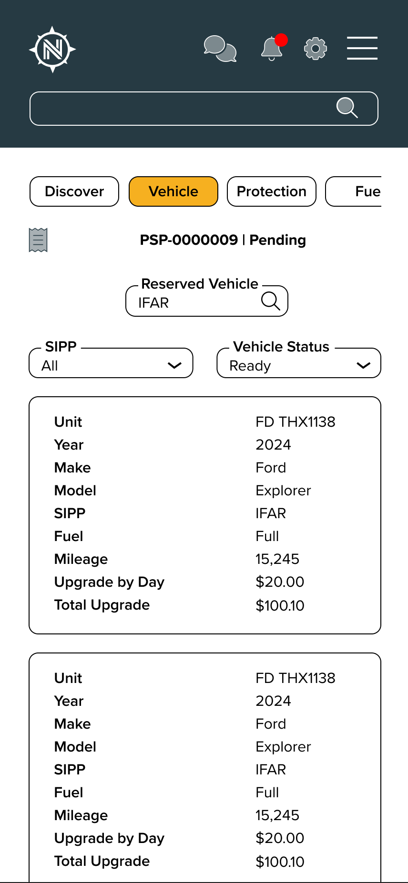Open the settings gear

coord(316,49)
